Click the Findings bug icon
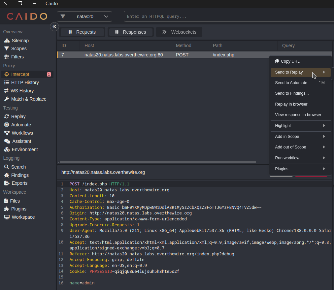This screenshot has height=290, width=334. point(7,175)
